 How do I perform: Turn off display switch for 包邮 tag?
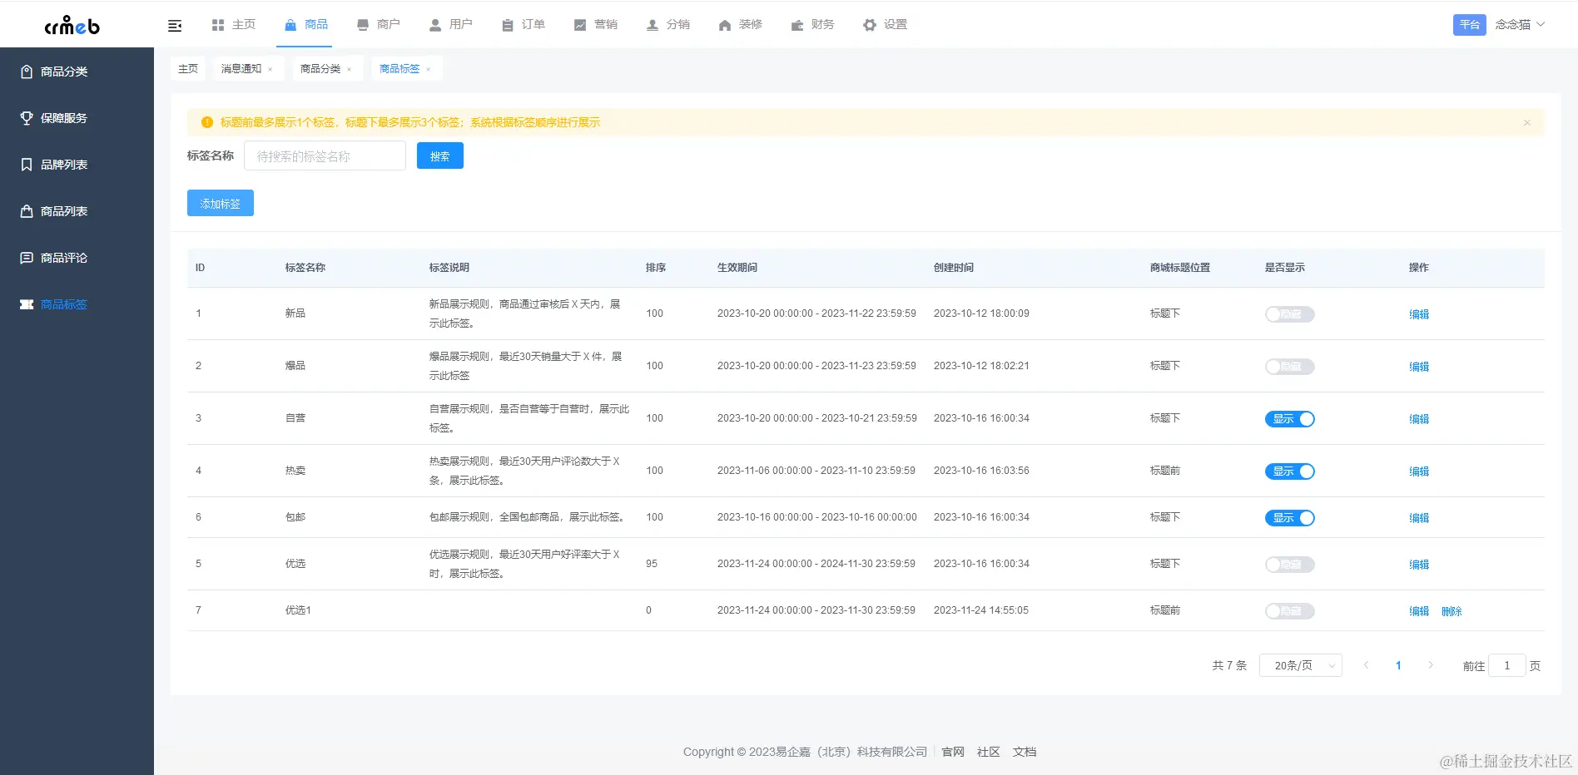[1289, 518]
